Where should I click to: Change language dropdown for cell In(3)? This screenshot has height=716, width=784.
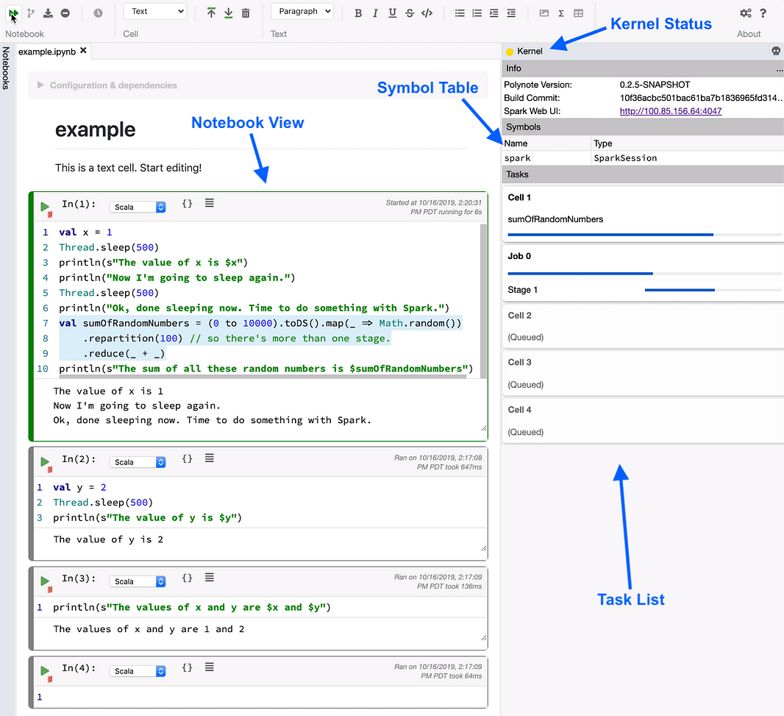[x=138, y=581]
